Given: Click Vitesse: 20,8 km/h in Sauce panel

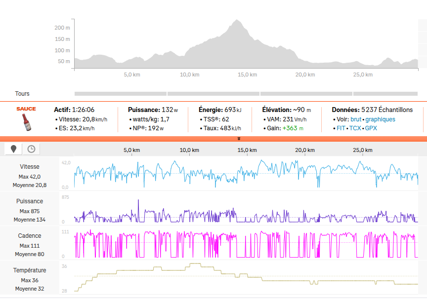Looking at the screenshot, I should click(x=83, y=119).
